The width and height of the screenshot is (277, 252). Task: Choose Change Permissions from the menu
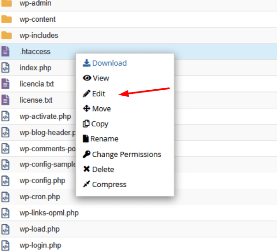(126, 154)
